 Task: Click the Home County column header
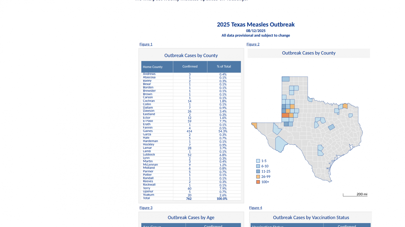coord(152,67)
